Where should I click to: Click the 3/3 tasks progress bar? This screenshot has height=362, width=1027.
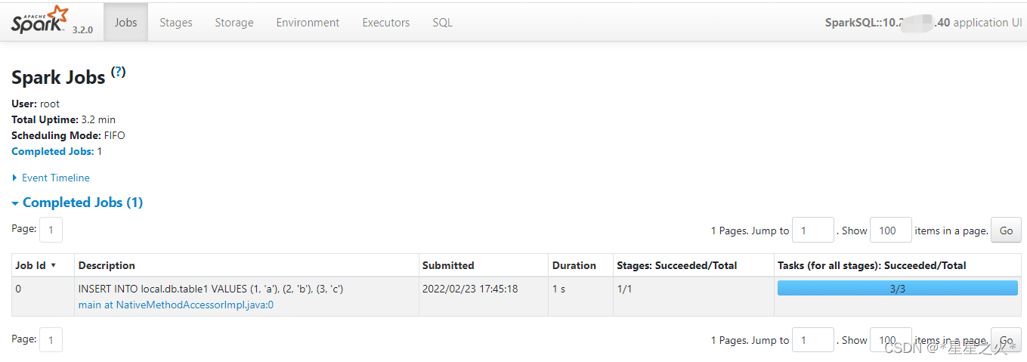898,288
